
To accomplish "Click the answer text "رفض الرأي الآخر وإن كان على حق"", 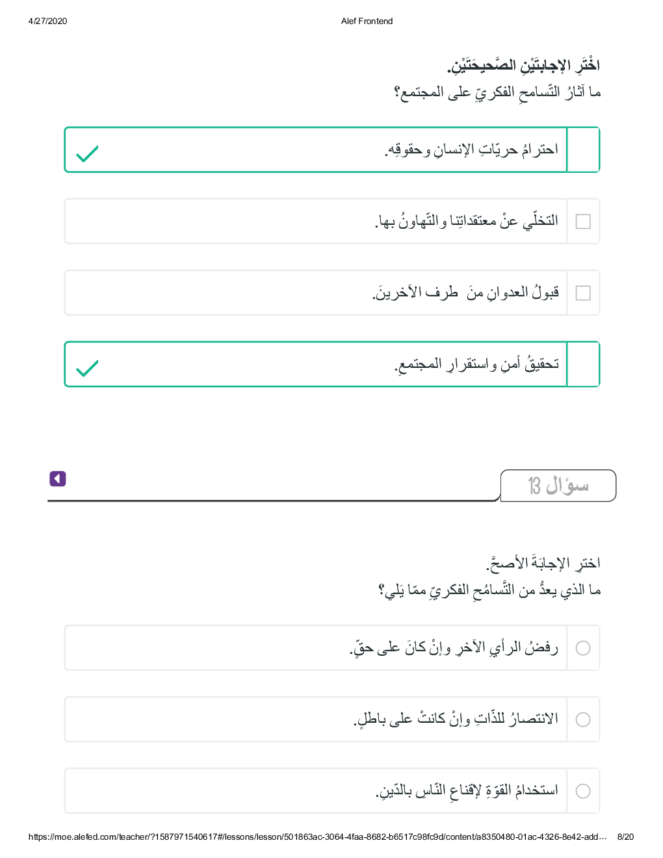I will pyautogui.click(x=454, y=647).
